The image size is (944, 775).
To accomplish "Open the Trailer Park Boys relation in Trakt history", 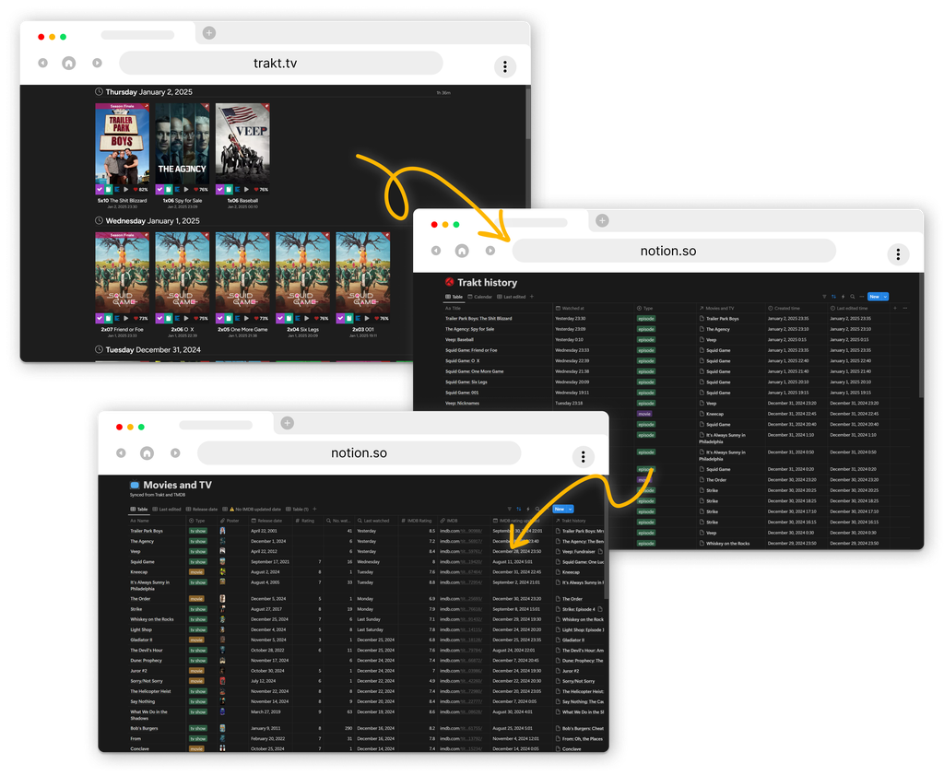I will pos(719,318).
